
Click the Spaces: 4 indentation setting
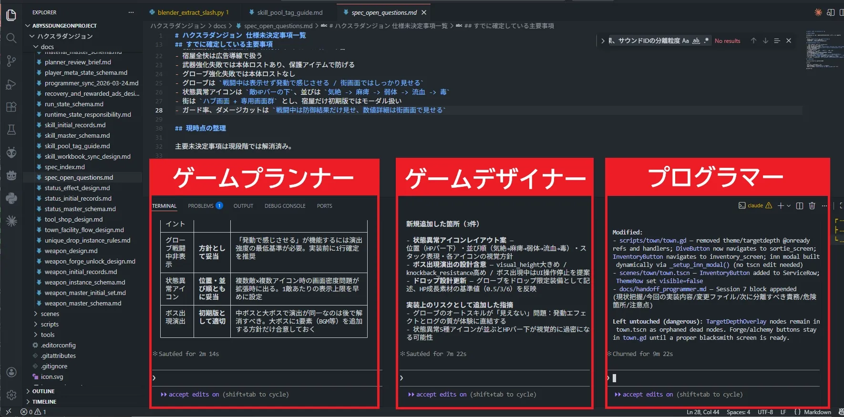click(738, 412)
